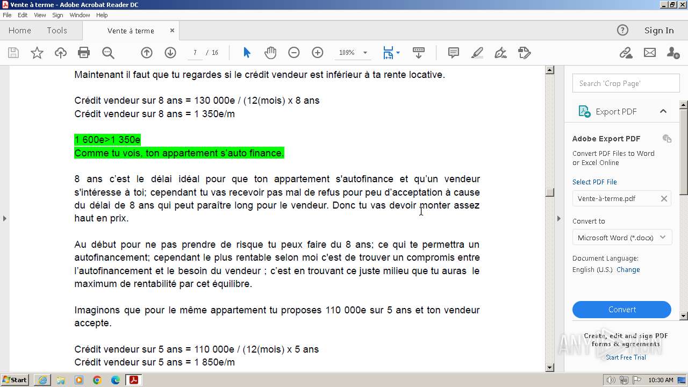Viewport: 688px width, 387px height.
Task: Share a link to the file
Action: click(x=626, y=53)
